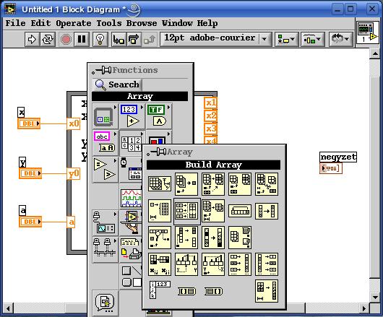The width and height of the screenshot is (383, 317).
Task: Select the Array Max & Min function
Action: [240, 238]
